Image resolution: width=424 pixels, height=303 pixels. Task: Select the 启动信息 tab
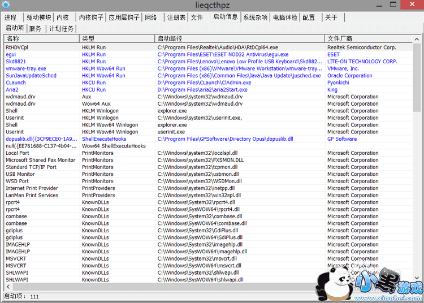[225, 17]
